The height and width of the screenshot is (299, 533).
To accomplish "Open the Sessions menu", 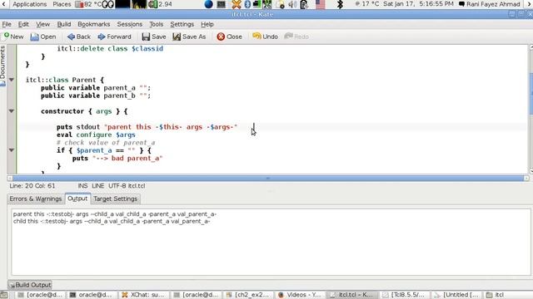I will click(x=130, y=24).
